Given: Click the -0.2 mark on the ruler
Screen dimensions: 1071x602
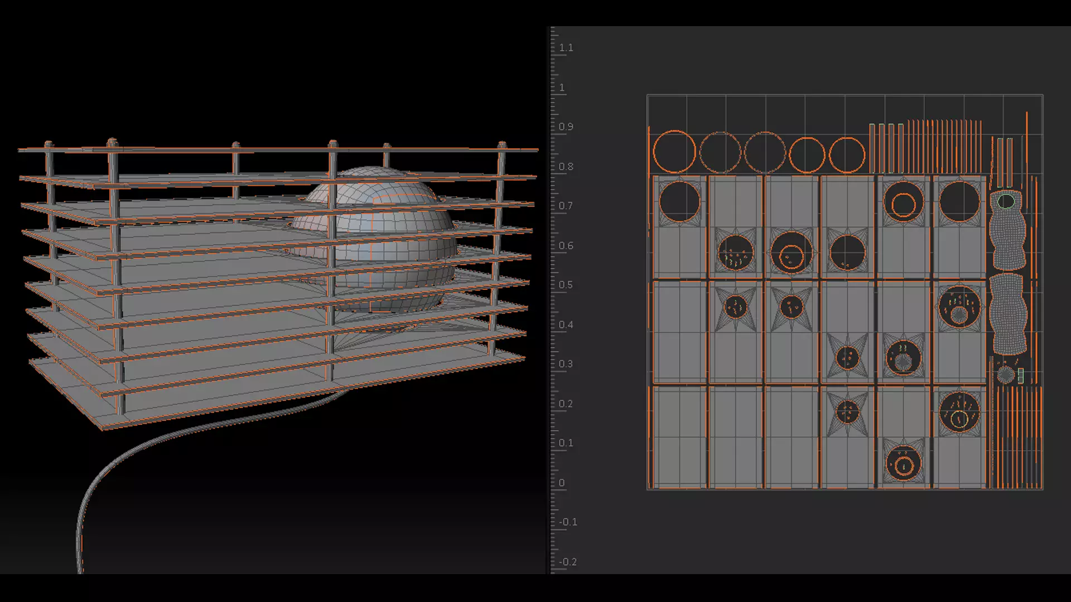Looking at the screenshot, I should tap(567, 562).
